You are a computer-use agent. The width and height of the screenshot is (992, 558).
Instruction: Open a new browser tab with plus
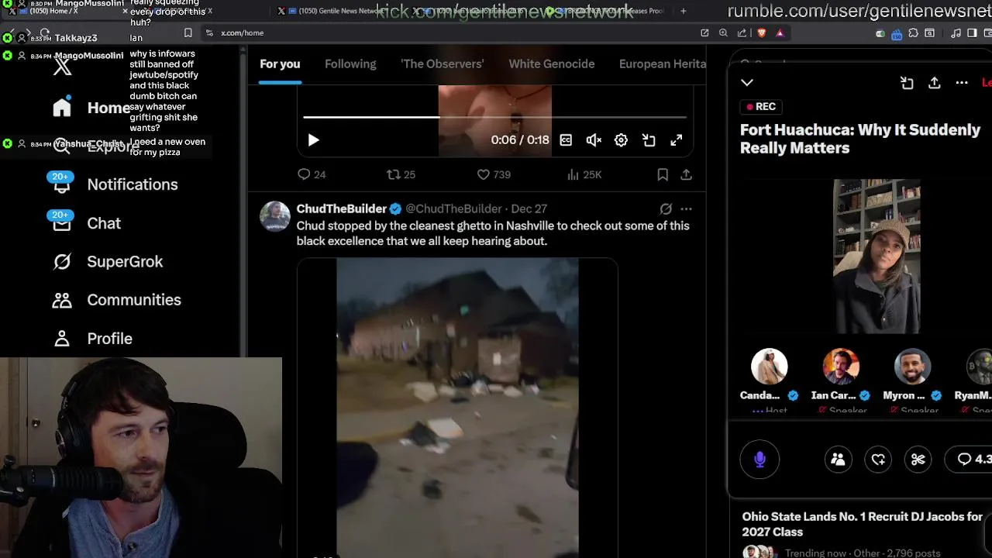[683, 11]
